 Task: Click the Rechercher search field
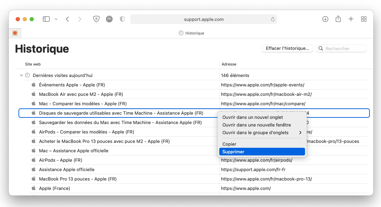tap(341, 48)
